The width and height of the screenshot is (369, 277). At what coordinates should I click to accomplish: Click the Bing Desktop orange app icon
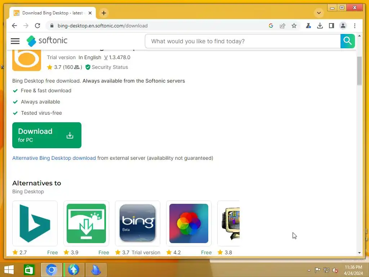(27, 60)
